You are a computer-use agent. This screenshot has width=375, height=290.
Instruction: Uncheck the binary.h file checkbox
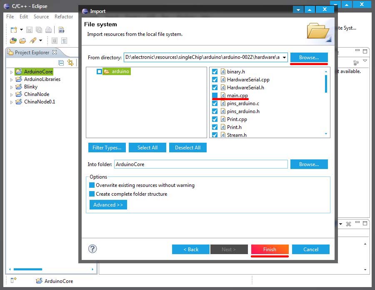click(x=215, y=72)
